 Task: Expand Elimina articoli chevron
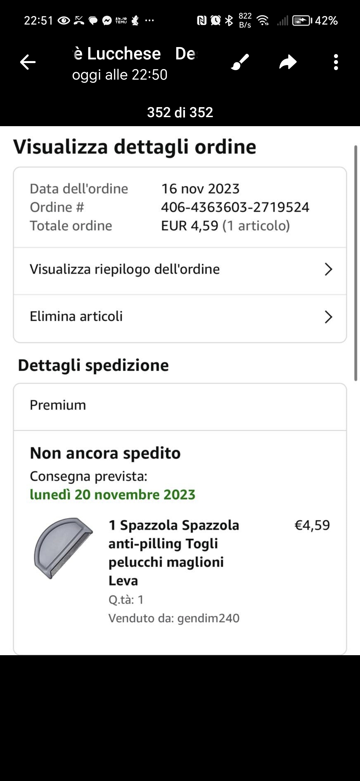[x=328, y=317]
